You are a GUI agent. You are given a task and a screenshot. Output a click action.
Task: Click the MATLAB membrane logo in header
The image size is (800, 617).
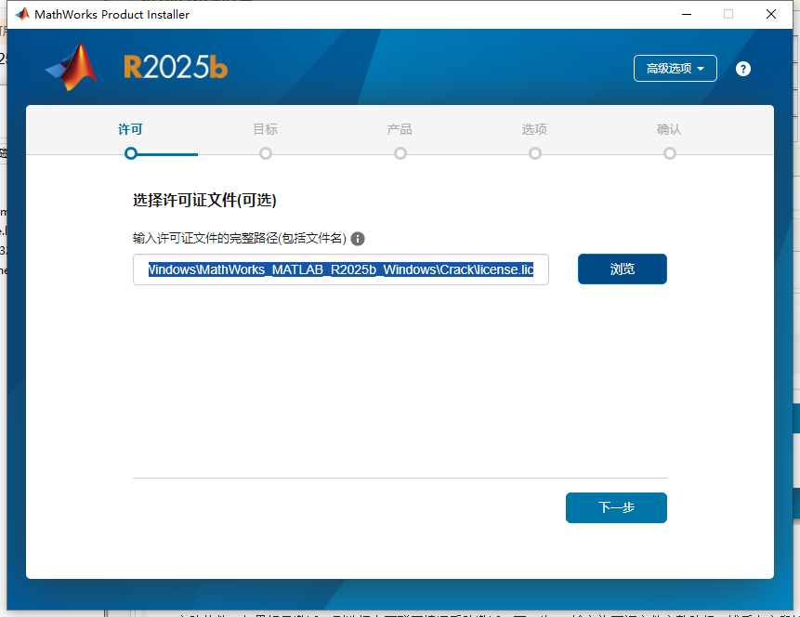(x=72, y=68)
